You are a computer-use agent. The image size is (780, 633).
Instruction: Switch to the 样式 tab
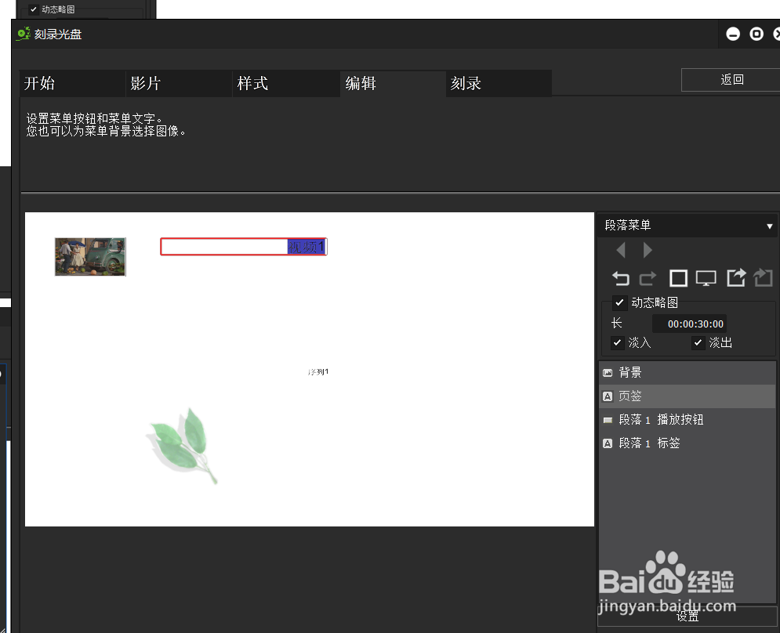[x=252, y=83]
